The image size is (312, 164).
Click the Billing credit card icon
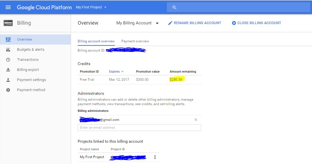8,23
